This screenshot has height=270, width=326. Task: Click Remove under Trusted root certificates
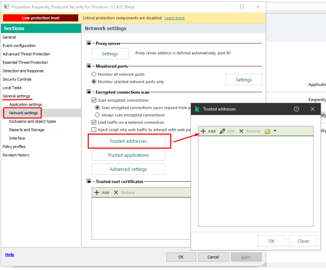coord(124,192)
